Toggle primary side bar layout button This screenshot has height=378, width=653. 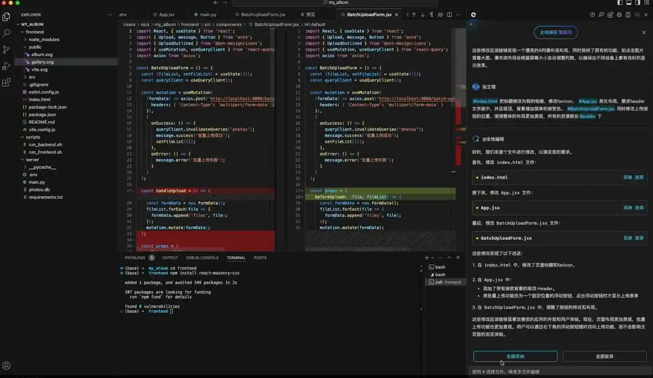pyautogui.click(x=620, y=3)
